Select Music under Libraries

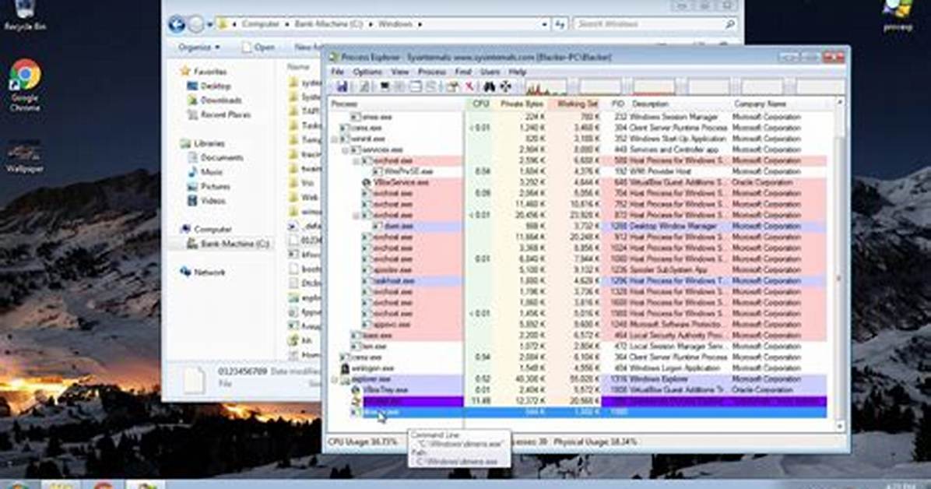(x=206, y=172)
